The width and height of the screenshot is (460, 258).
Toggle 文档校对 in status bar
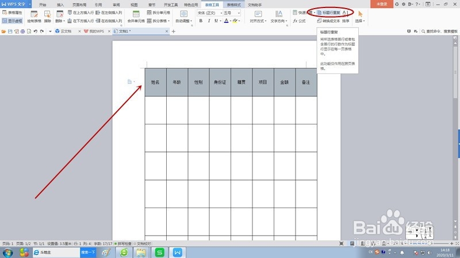coord(142,244)
